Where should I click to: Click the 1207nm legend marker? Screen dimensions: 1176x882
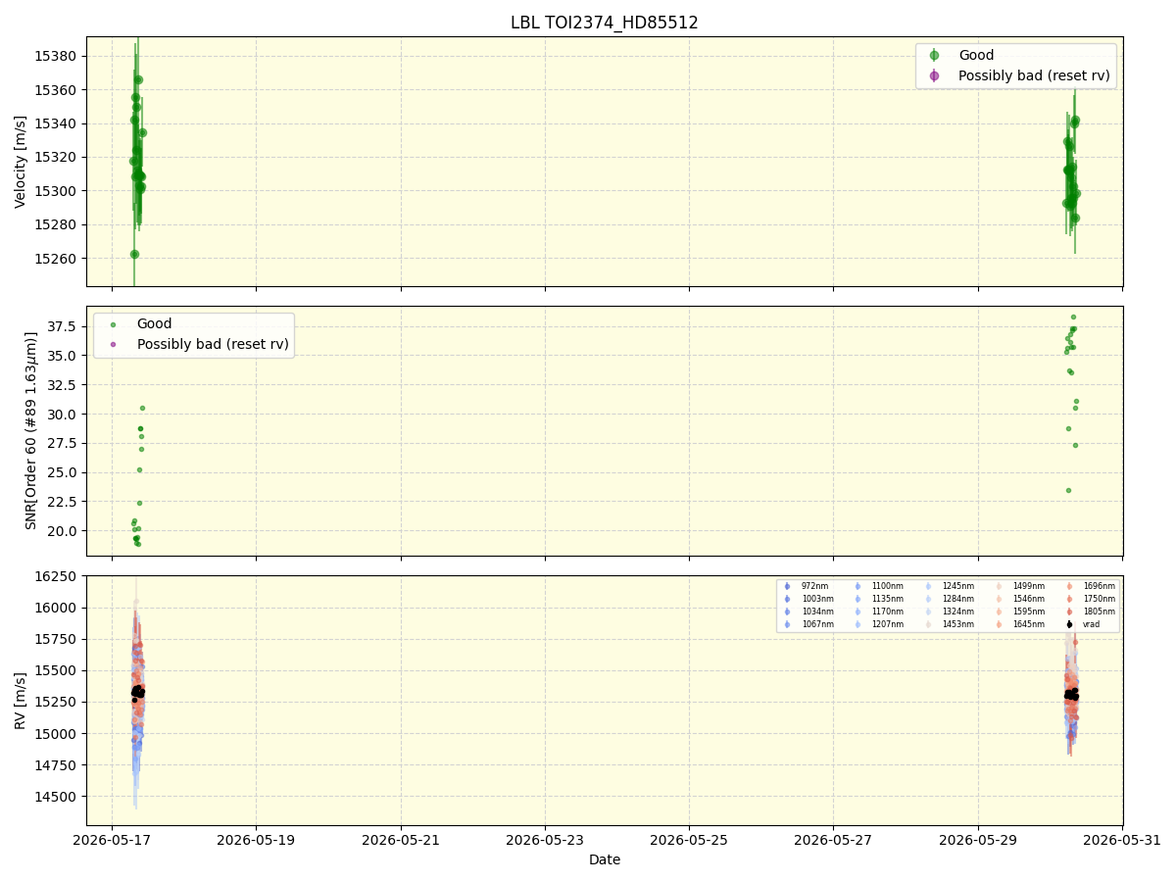click(x=857, y=624)
